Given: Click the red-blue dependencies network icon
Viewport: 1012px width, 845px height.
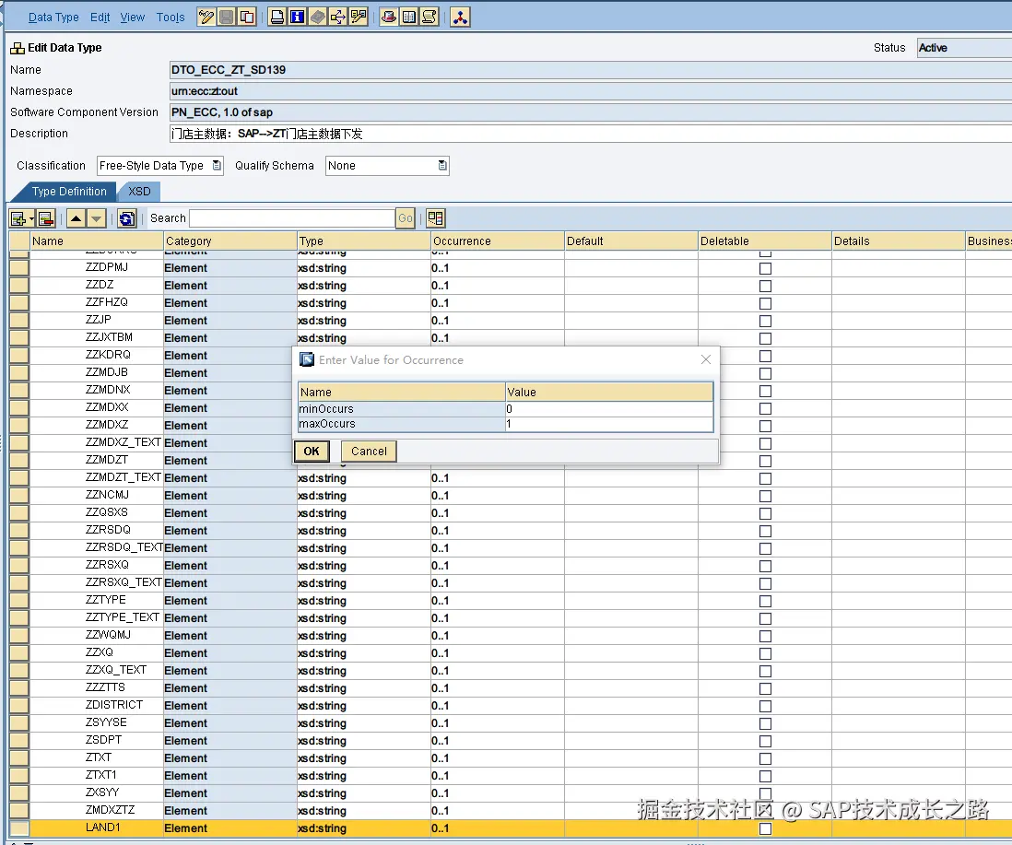Looking at the screenshot, I should click(460, 17).
